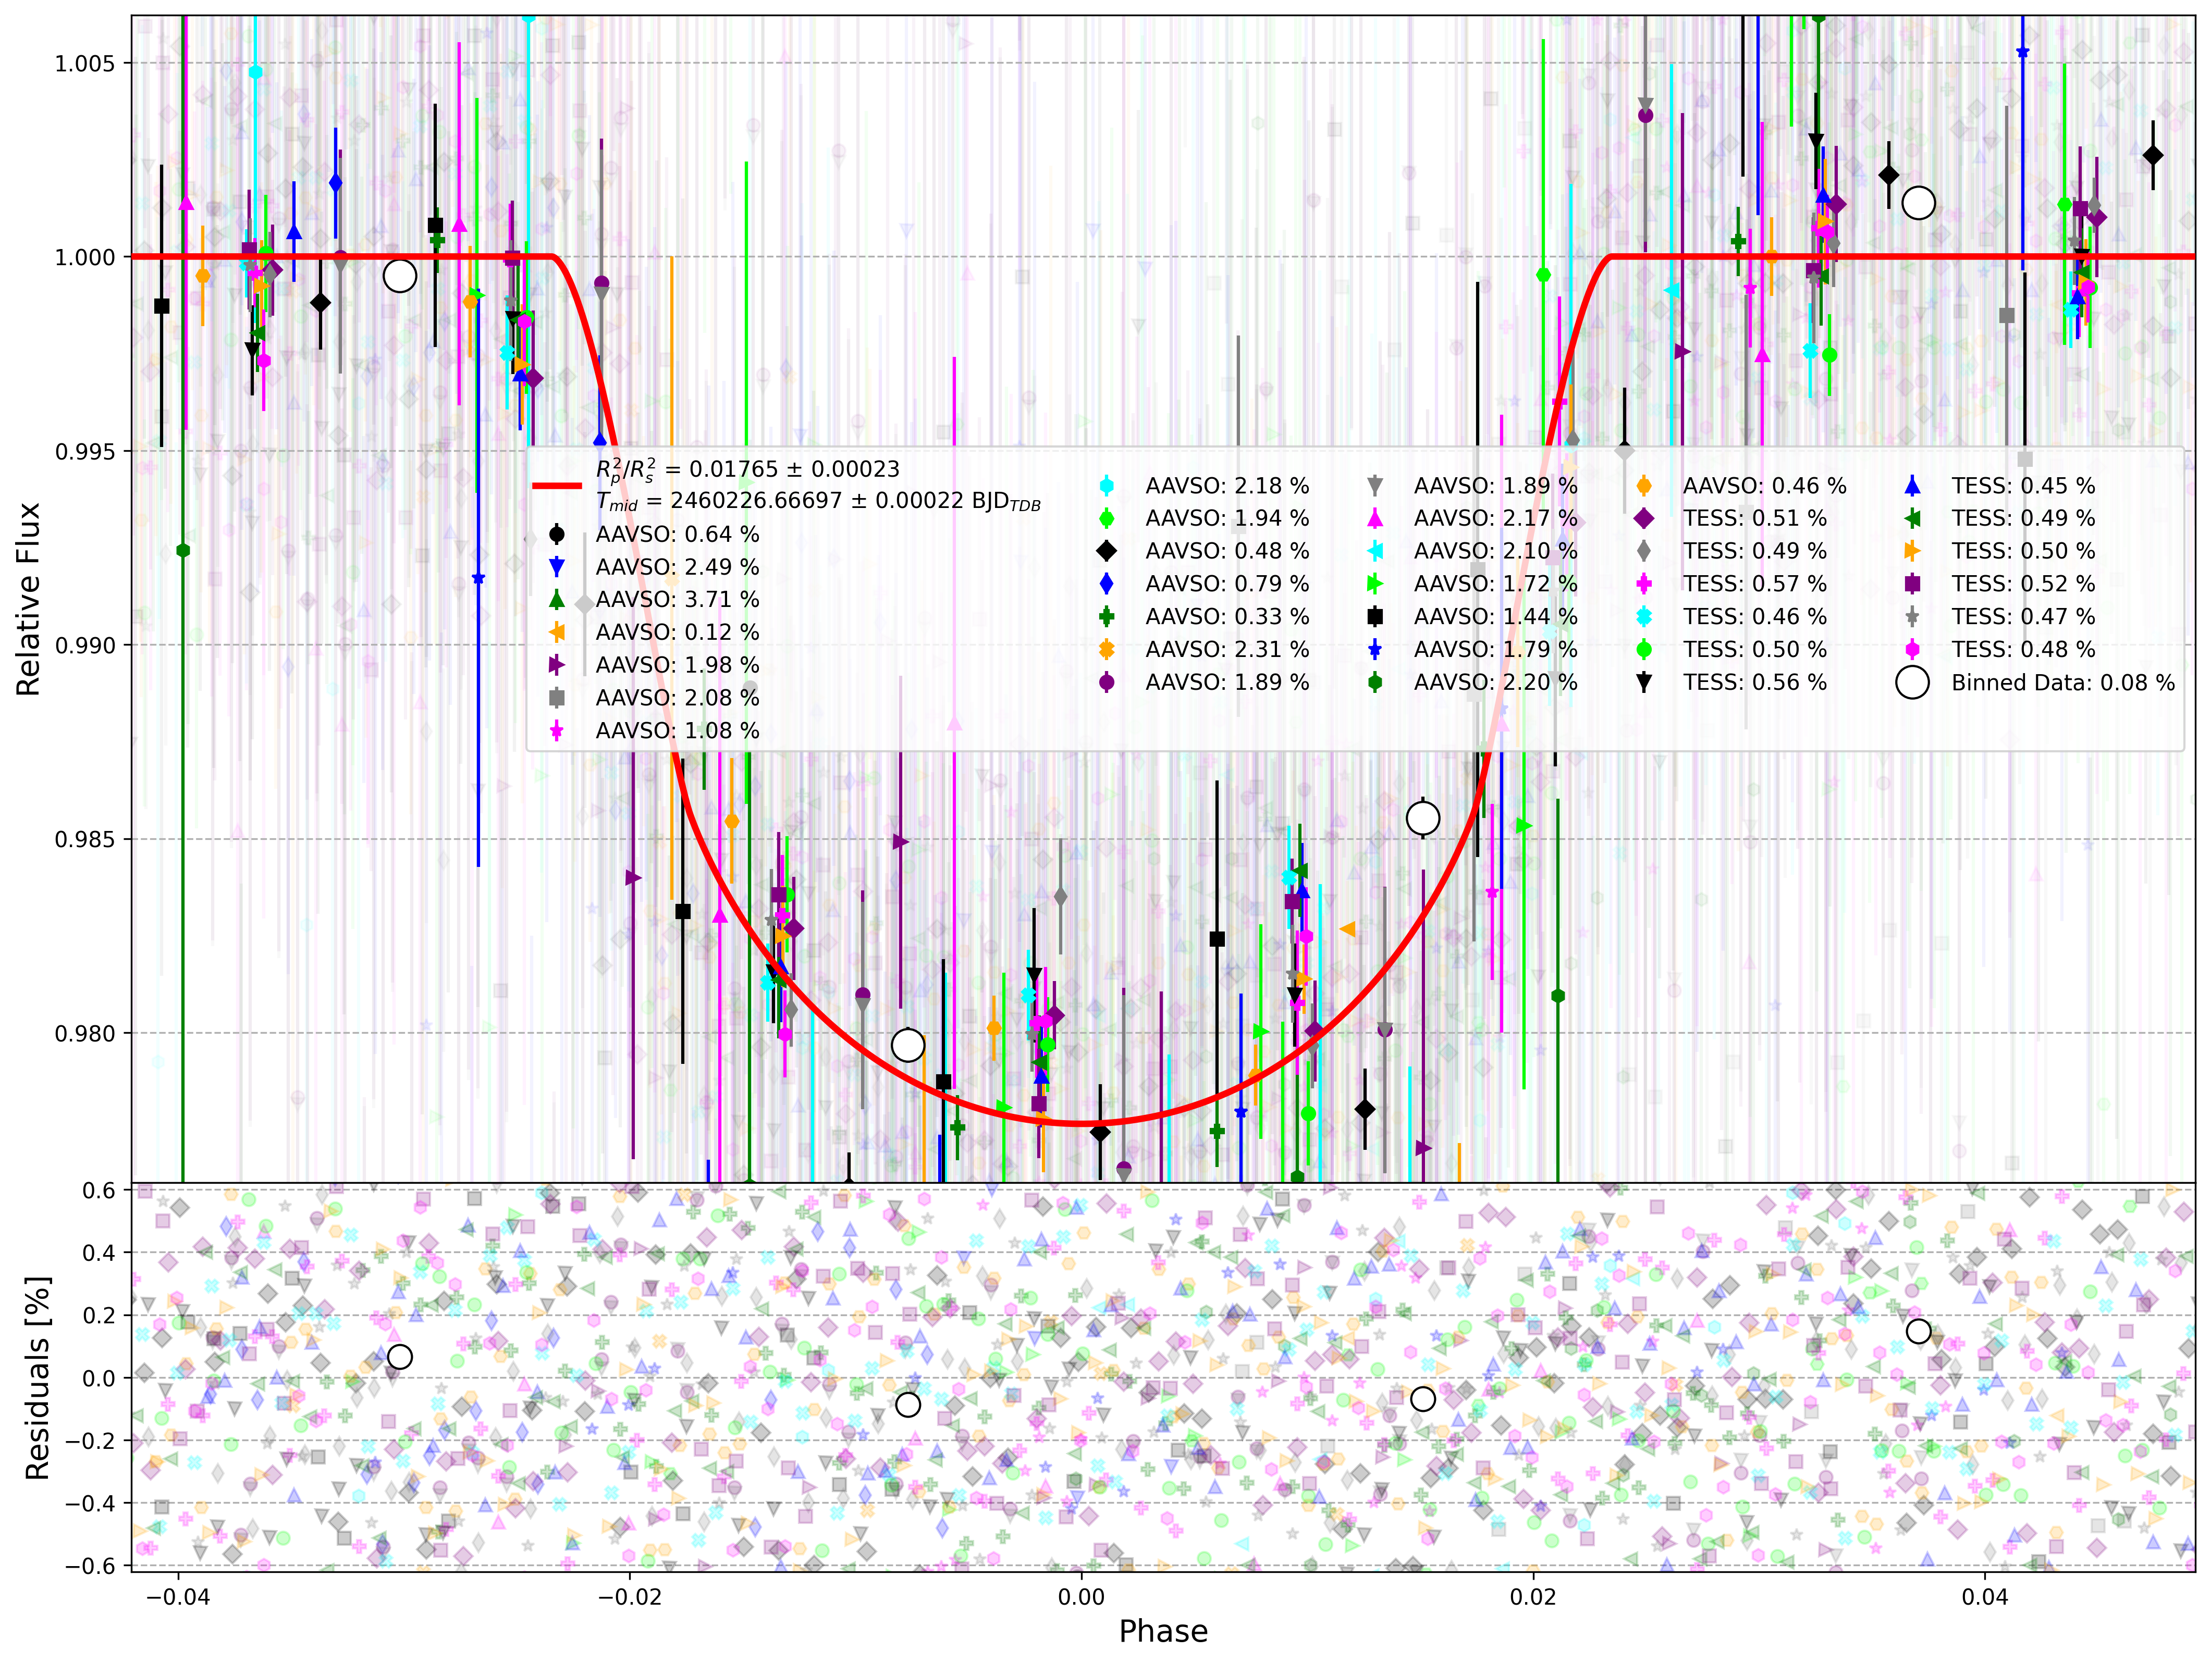
Task: Click the blue triangle AAVSO 2.49 % marker
Action: (x=557, y=567)
